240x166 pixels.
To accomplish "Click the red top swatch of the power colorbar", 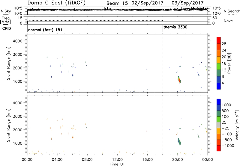I will [x=219, y=40].
